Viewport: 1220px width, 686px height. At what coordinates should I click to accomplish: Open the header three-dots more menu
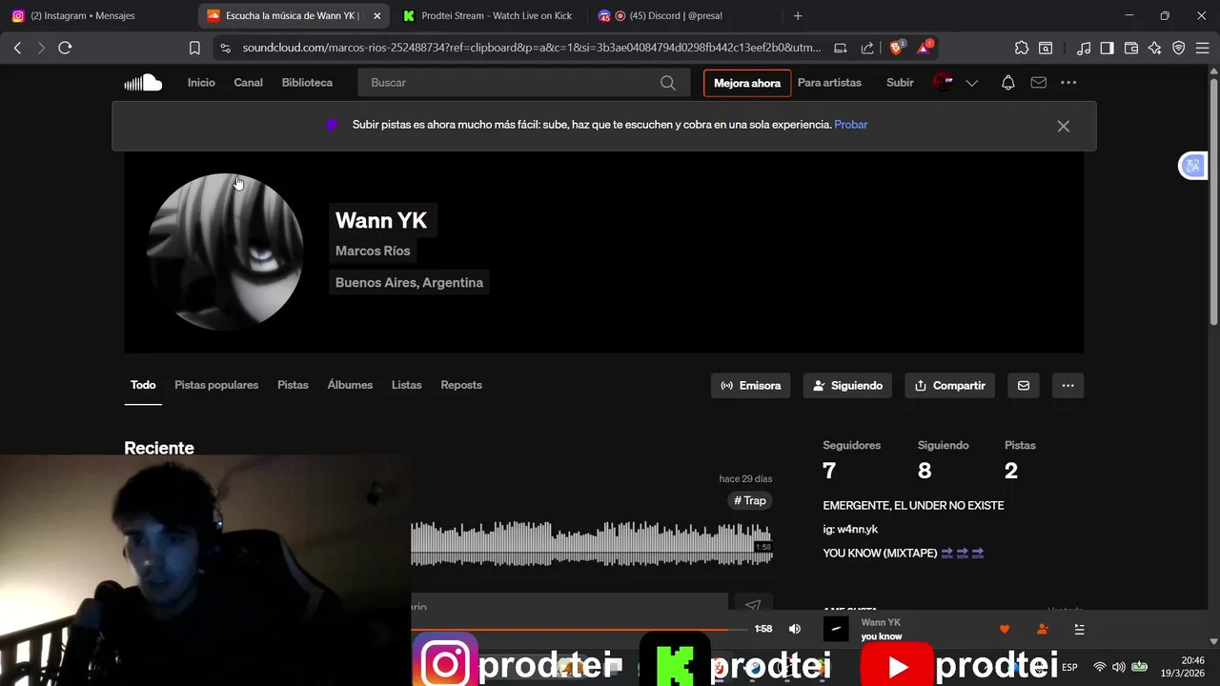tap(1068, 83)
